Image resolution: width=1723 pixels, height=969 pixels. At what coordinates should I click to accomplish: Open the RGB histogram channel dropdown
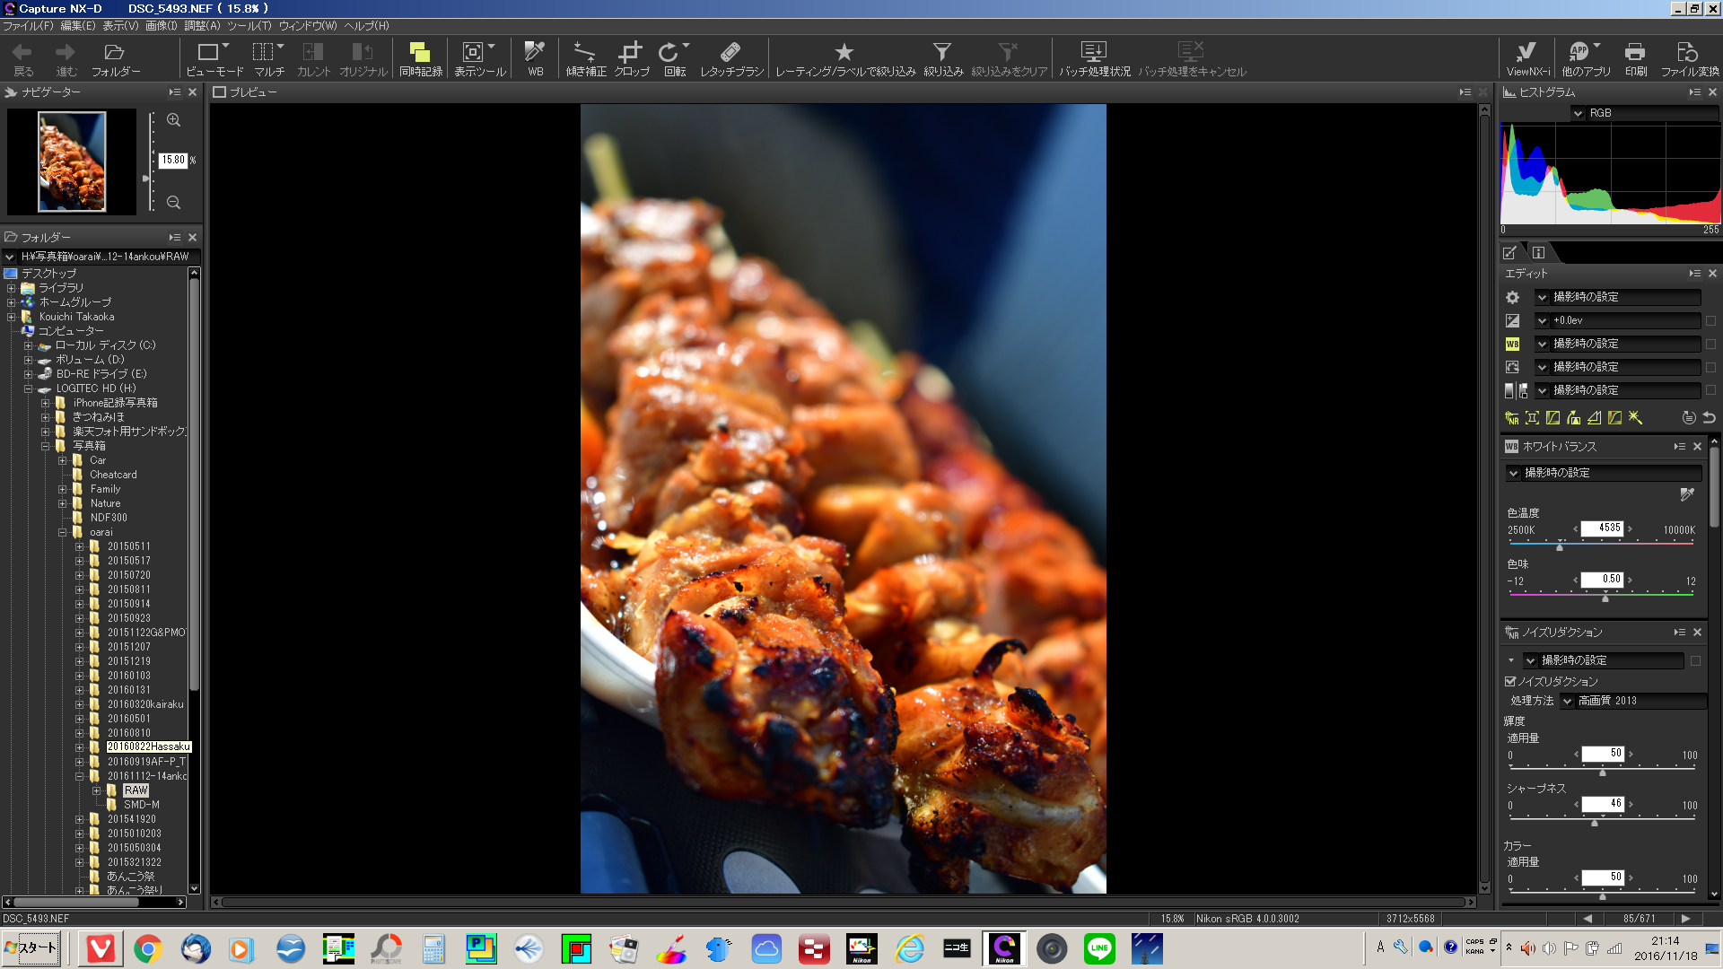coord(1578,114)
